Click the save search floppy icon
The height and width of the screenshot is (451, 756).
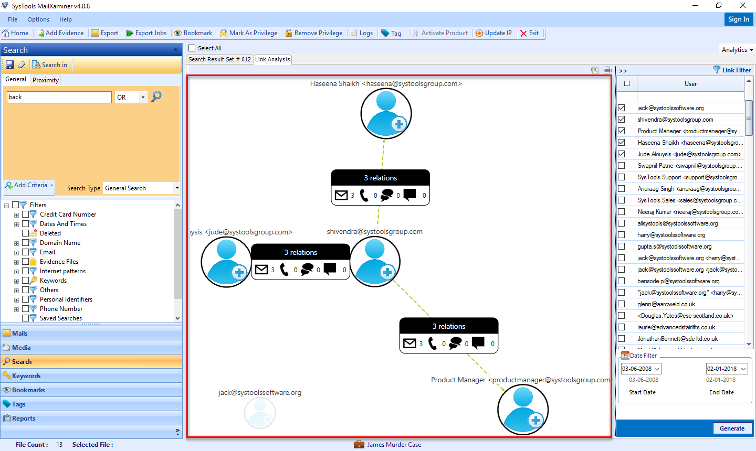(10, 65)
